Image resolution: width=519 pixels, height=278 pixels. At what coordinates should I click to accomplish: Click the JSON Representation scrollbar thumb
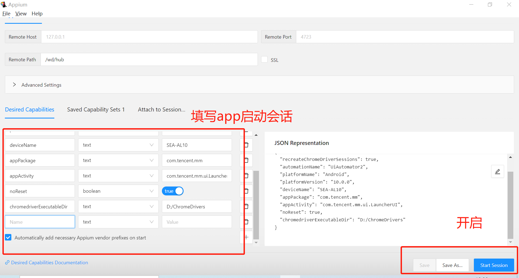point(510,205)
